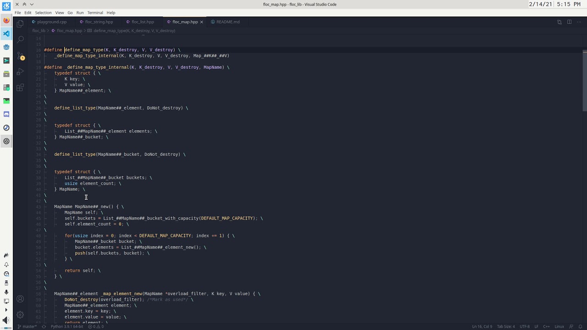Screen dimensions: 587x330
Task: Click the clock showing 5:15 PM
Action: 570,4
